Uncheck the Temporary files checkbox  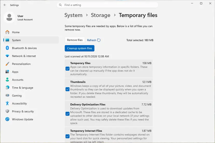[x=68, y=69]
